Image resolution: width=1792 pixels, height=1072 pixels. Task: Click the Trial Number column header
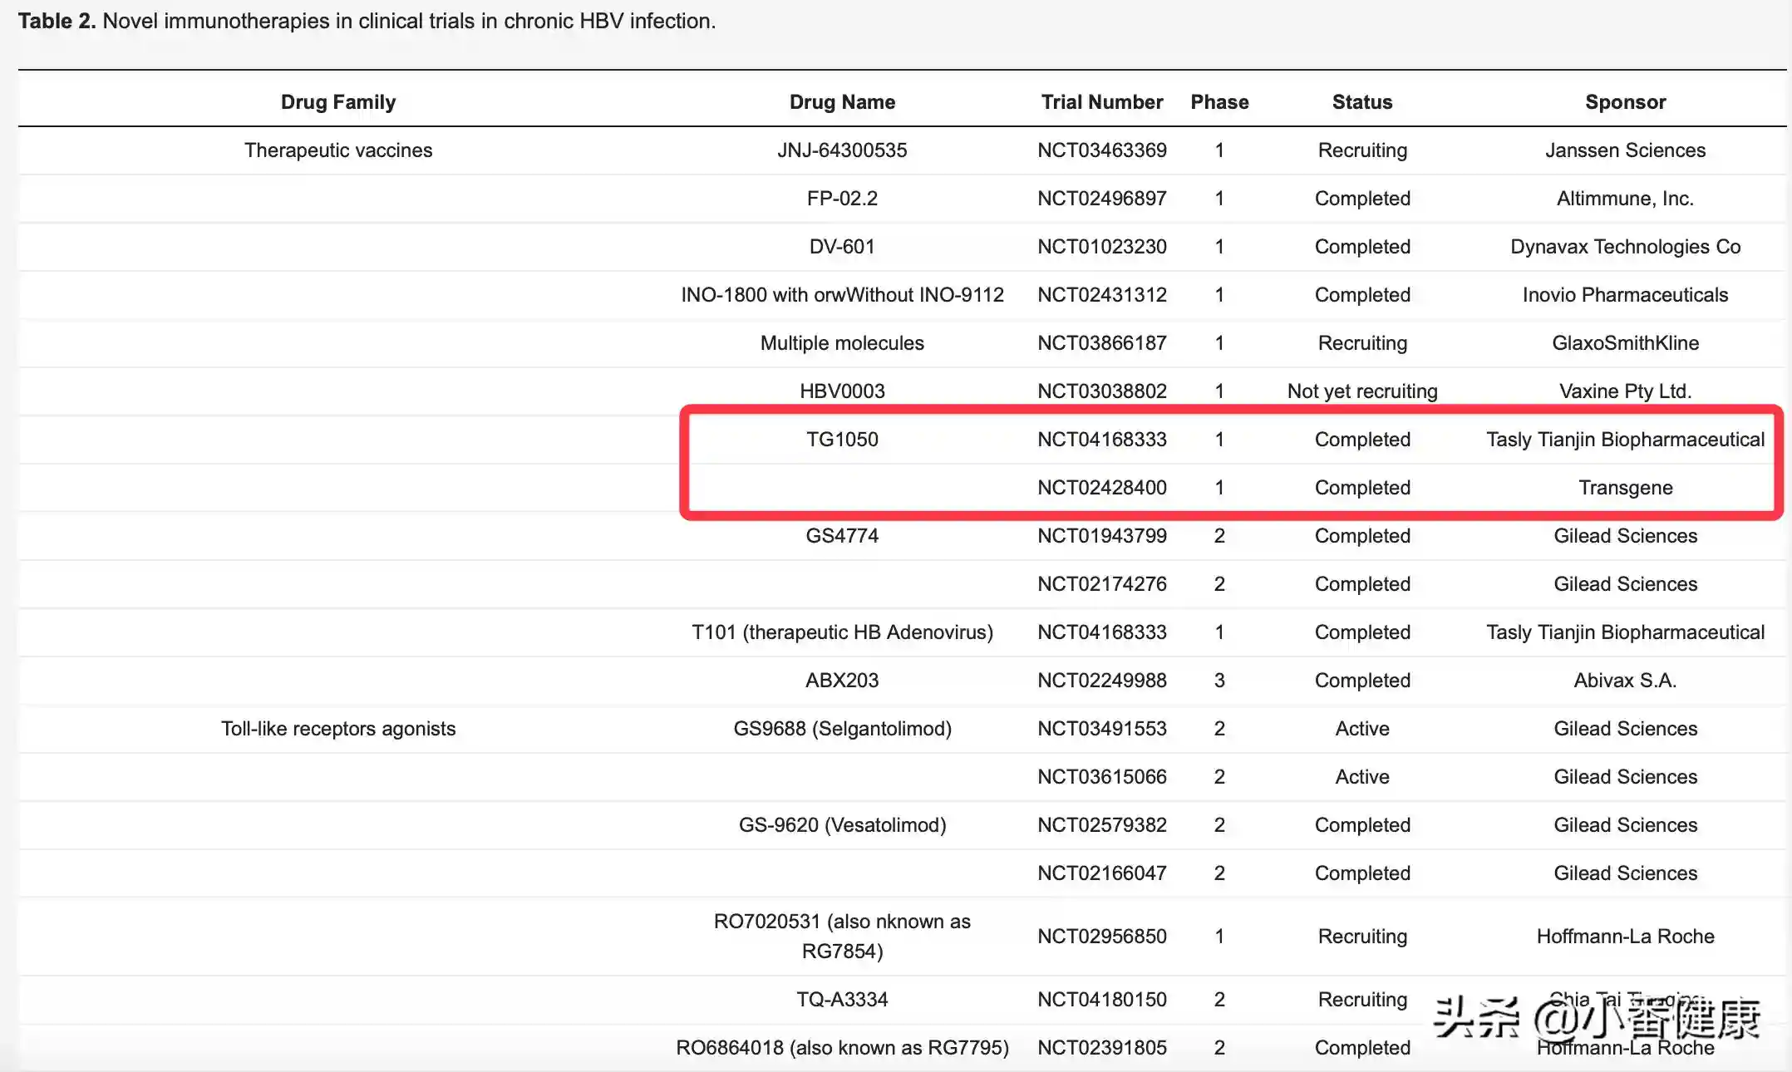click(1101, 102)
